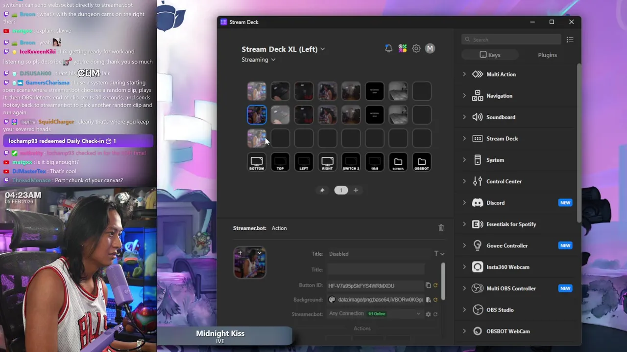The image size is (627, 352).
Task: Select the only assigned key in third row
Action: click(257, 138)
